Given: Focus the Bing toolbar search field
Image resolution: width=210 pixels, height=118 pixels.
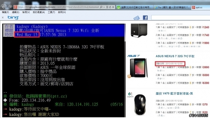Looking at the screenshot, I should coord(180,17).
